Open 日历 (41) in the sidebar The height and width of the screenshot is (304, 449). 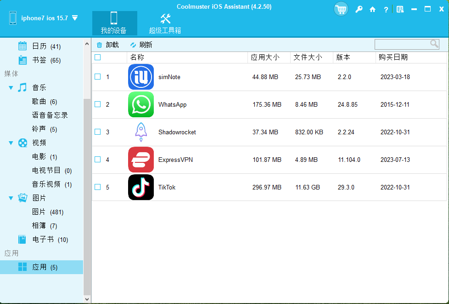click(46, 46)
